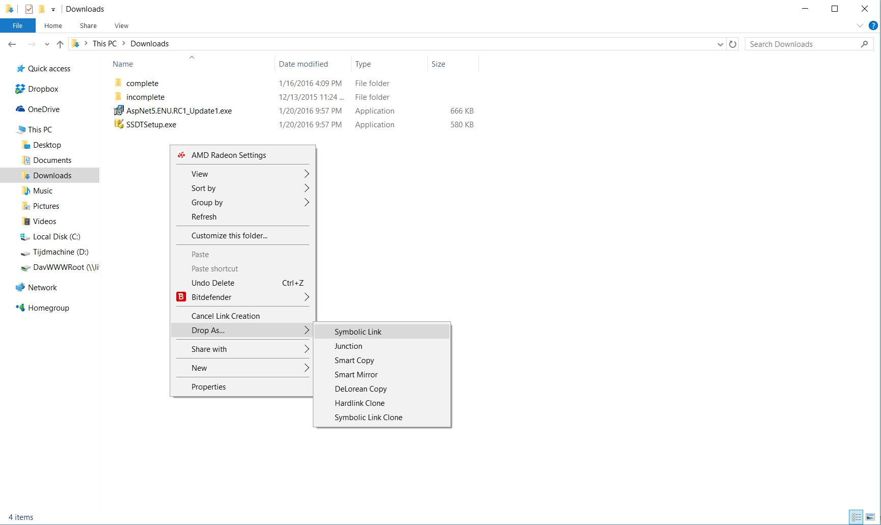Screen dimensions: 881x525
Task: Drop as Junction
Action: [382, 346]
